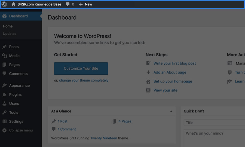This screenshot has width=245, height=147.
Task: Click the screen icon beside View your site
Action: 148,90
